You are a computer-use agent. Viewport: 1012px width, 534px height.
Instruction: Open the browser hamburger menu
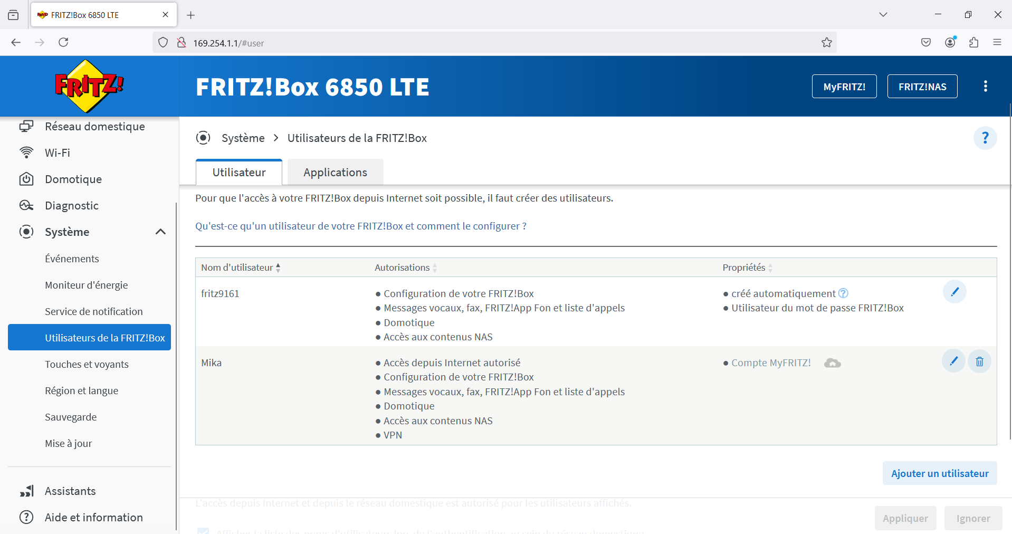coord(997,42)
